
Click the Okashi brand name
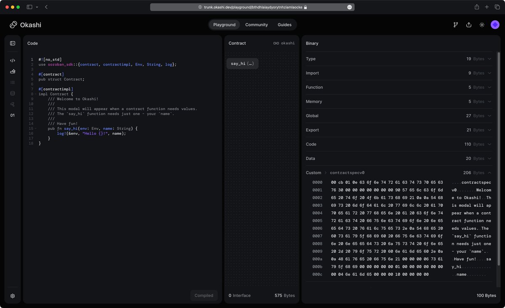point(30,25)
